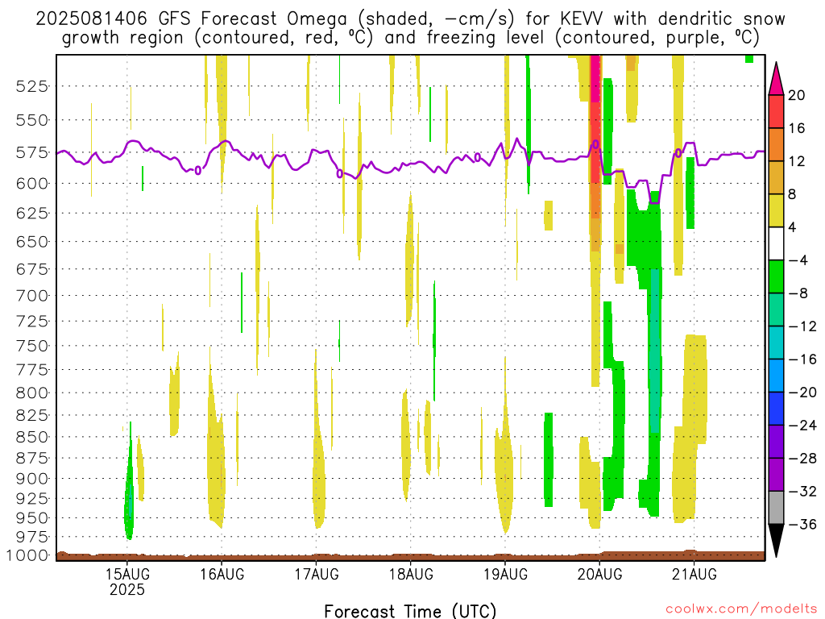Click the 550 pressure level label

tap(32, 120)
